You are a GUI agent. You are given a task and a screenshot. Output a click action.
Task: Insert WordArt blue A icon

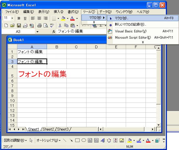[x=103, y=140]
